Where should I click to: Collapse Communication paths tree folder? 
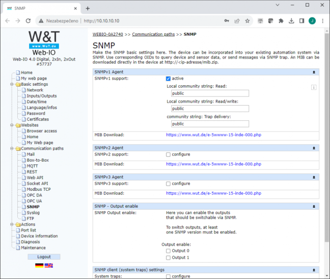pos(12,148)
